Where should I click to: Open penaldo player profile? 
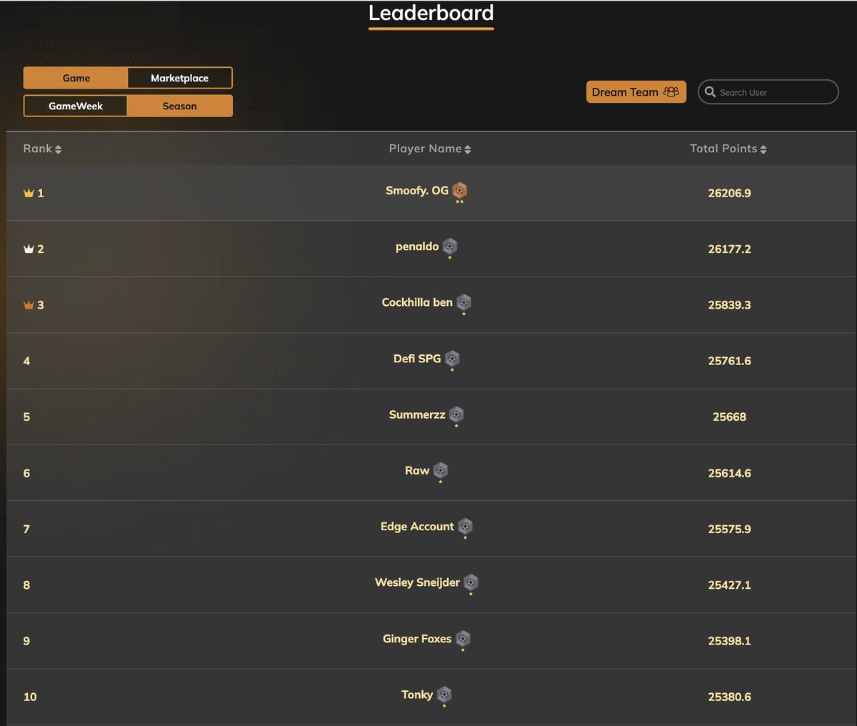click(417, 247)
